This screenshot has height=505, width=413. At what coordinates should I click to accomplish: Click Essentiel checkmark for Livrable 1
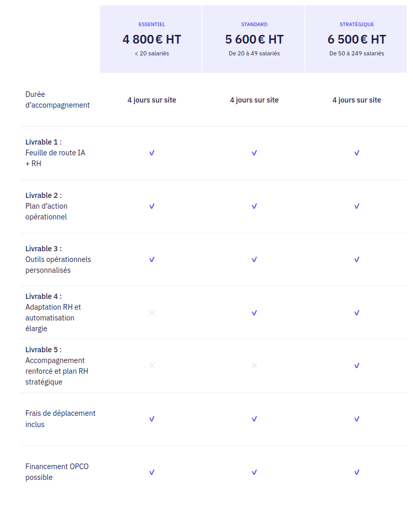152,153
